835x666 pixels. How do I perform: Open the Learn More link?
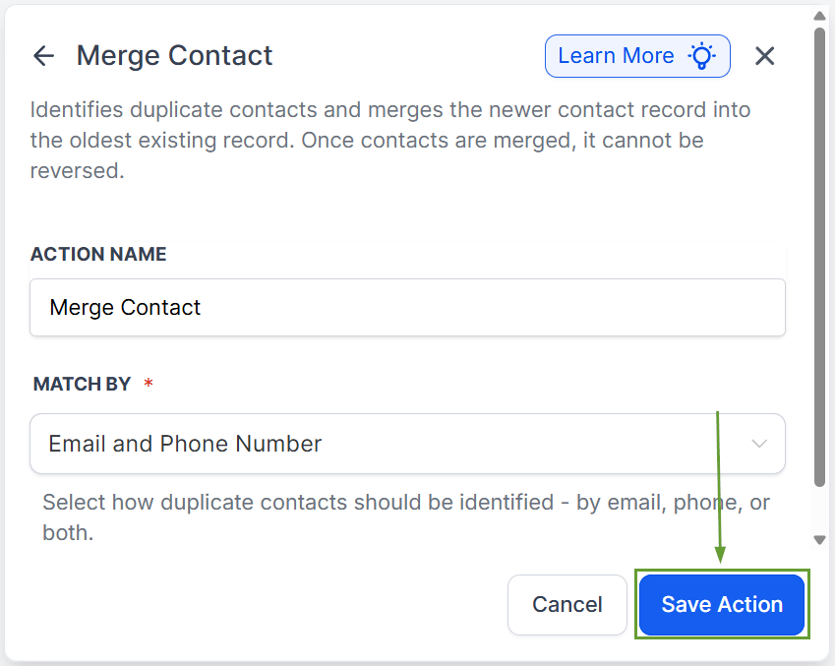(616, 56)
